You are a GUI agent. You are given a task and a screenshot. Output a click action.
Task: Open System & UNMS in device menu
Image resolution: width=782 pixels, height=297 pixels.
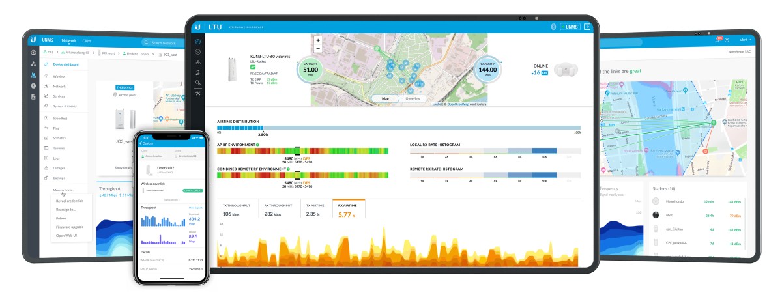[65, 106]
